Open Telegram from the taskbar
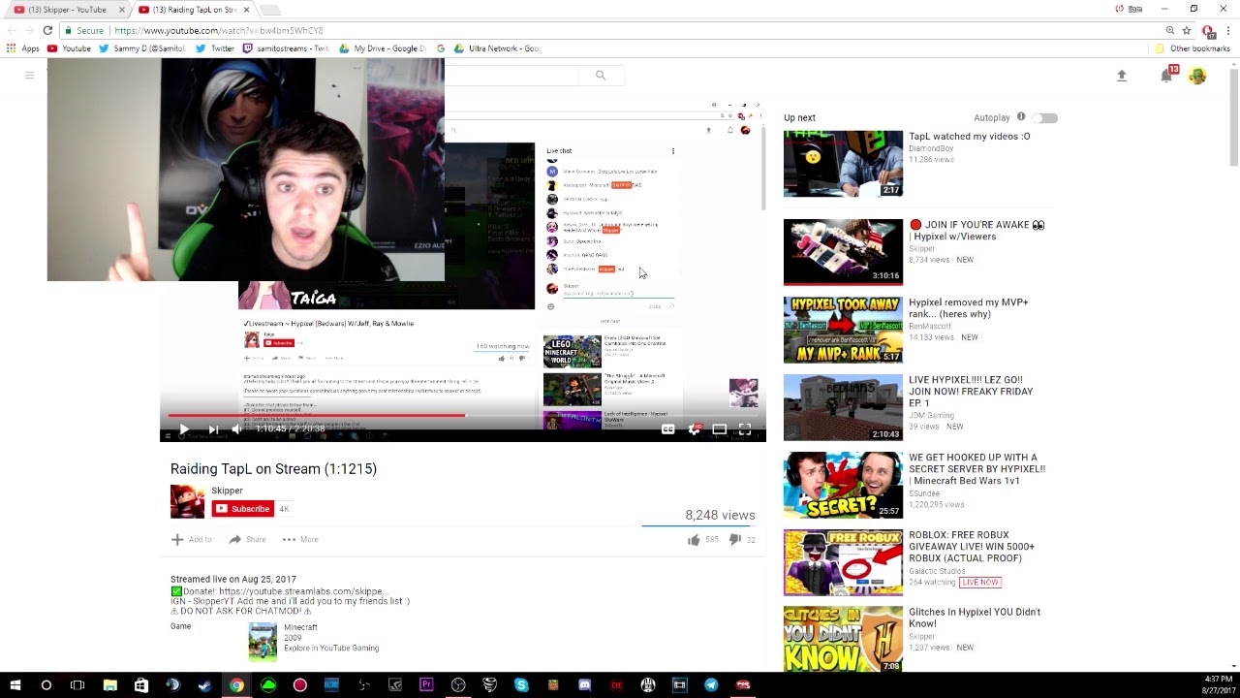This screenshot has width=1240, height=698. tap(711, 685)
